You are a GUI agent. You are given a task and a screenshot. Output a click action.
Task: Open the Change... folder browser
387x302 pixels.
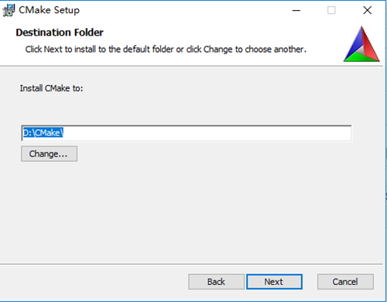pos(49,154)
